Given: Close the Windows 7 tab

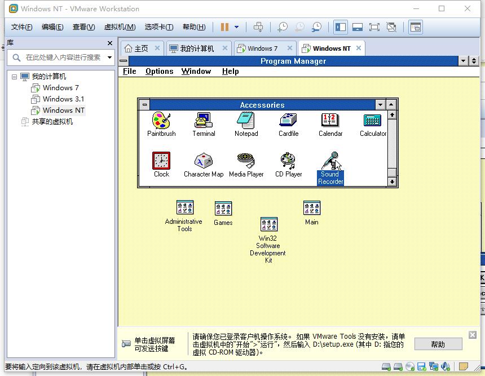Looking at the screenshot, I should tap(290, 48).
